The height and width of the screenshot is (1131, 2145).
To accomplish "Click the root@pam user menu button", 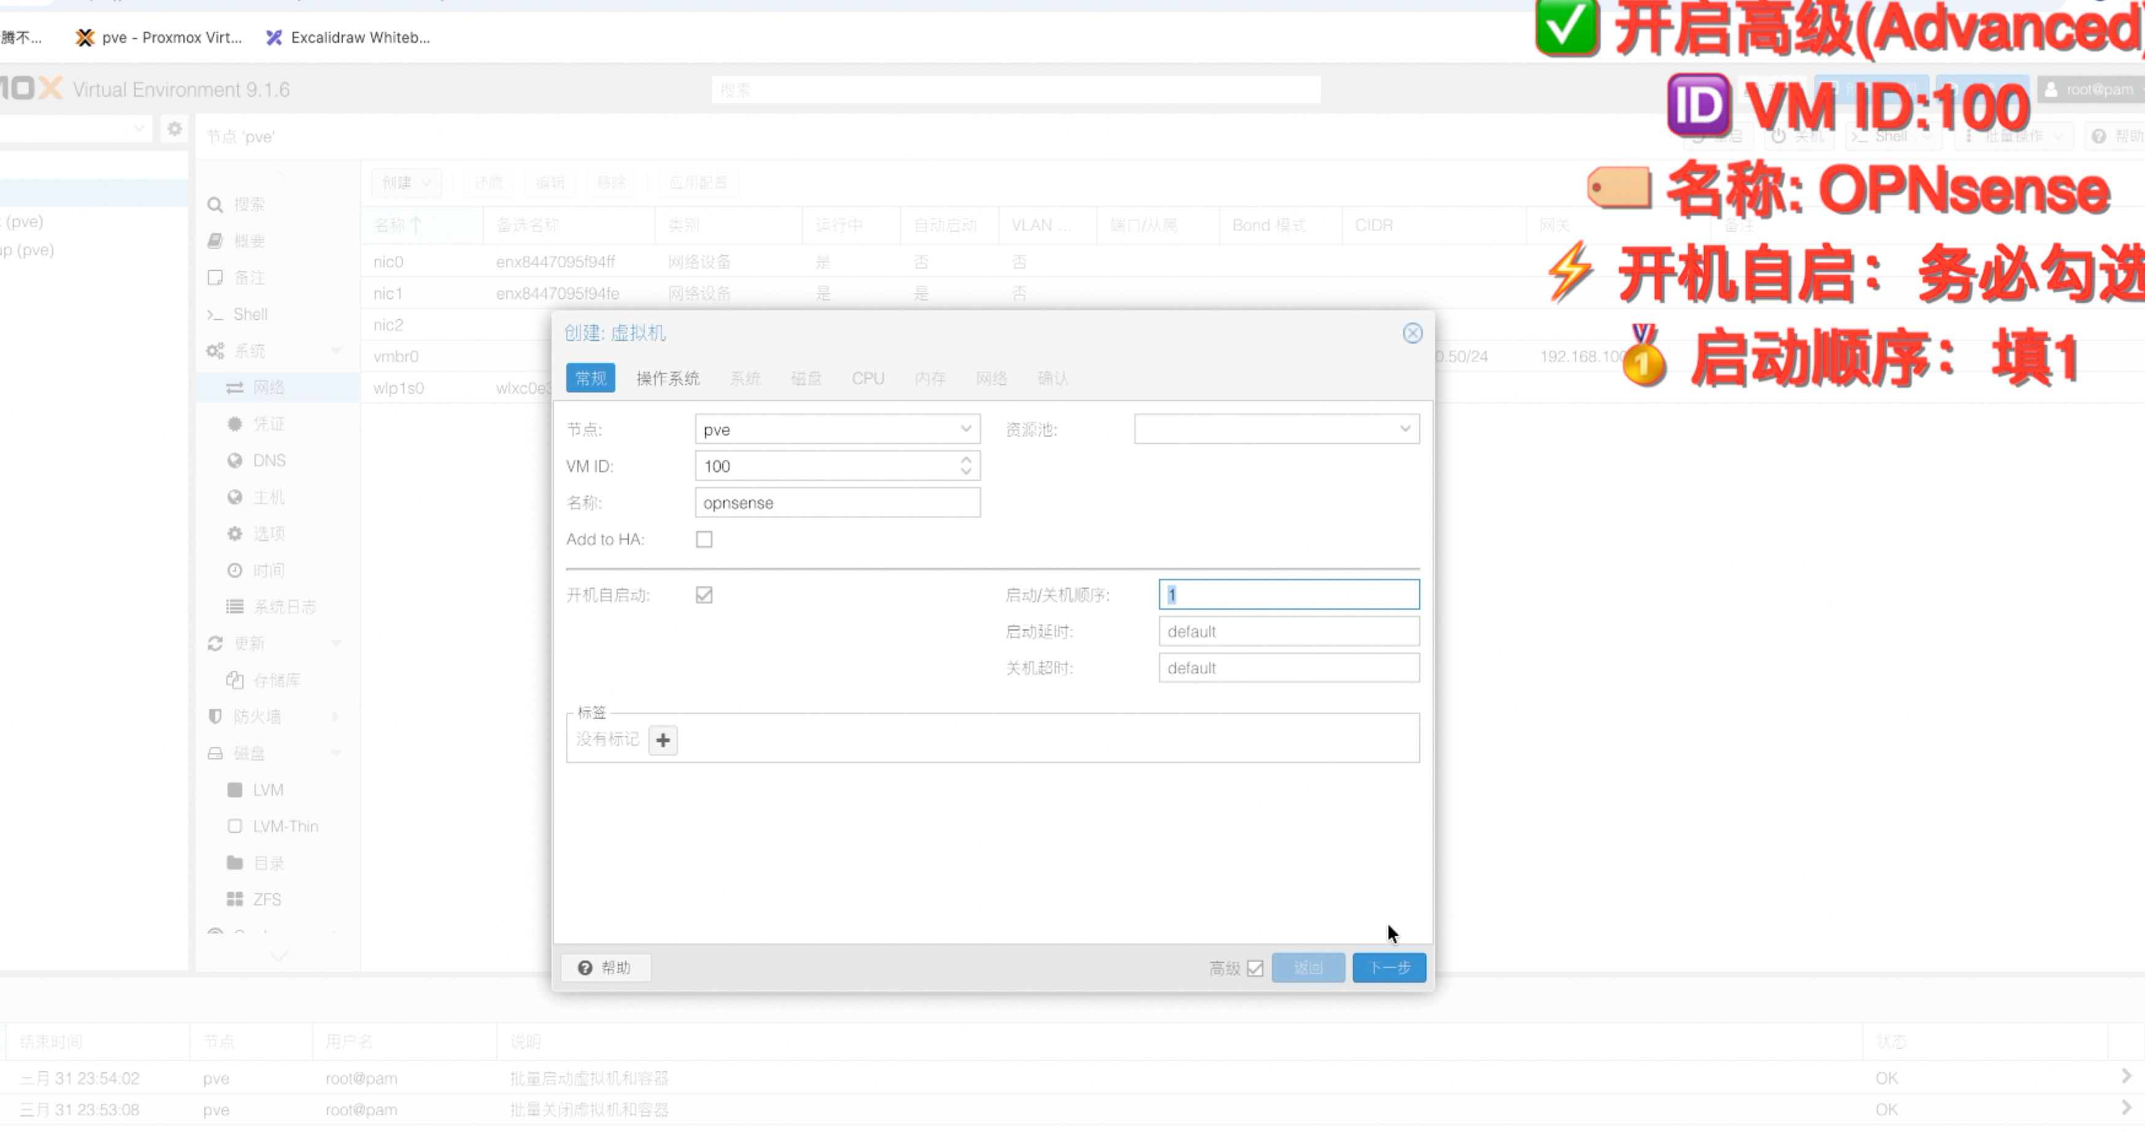I will [2092, 89].
